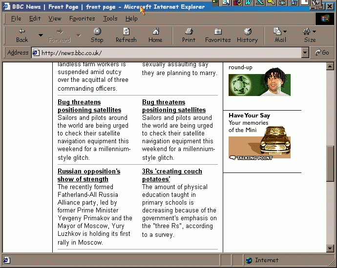Click the 'Address' label

(18, 53)
